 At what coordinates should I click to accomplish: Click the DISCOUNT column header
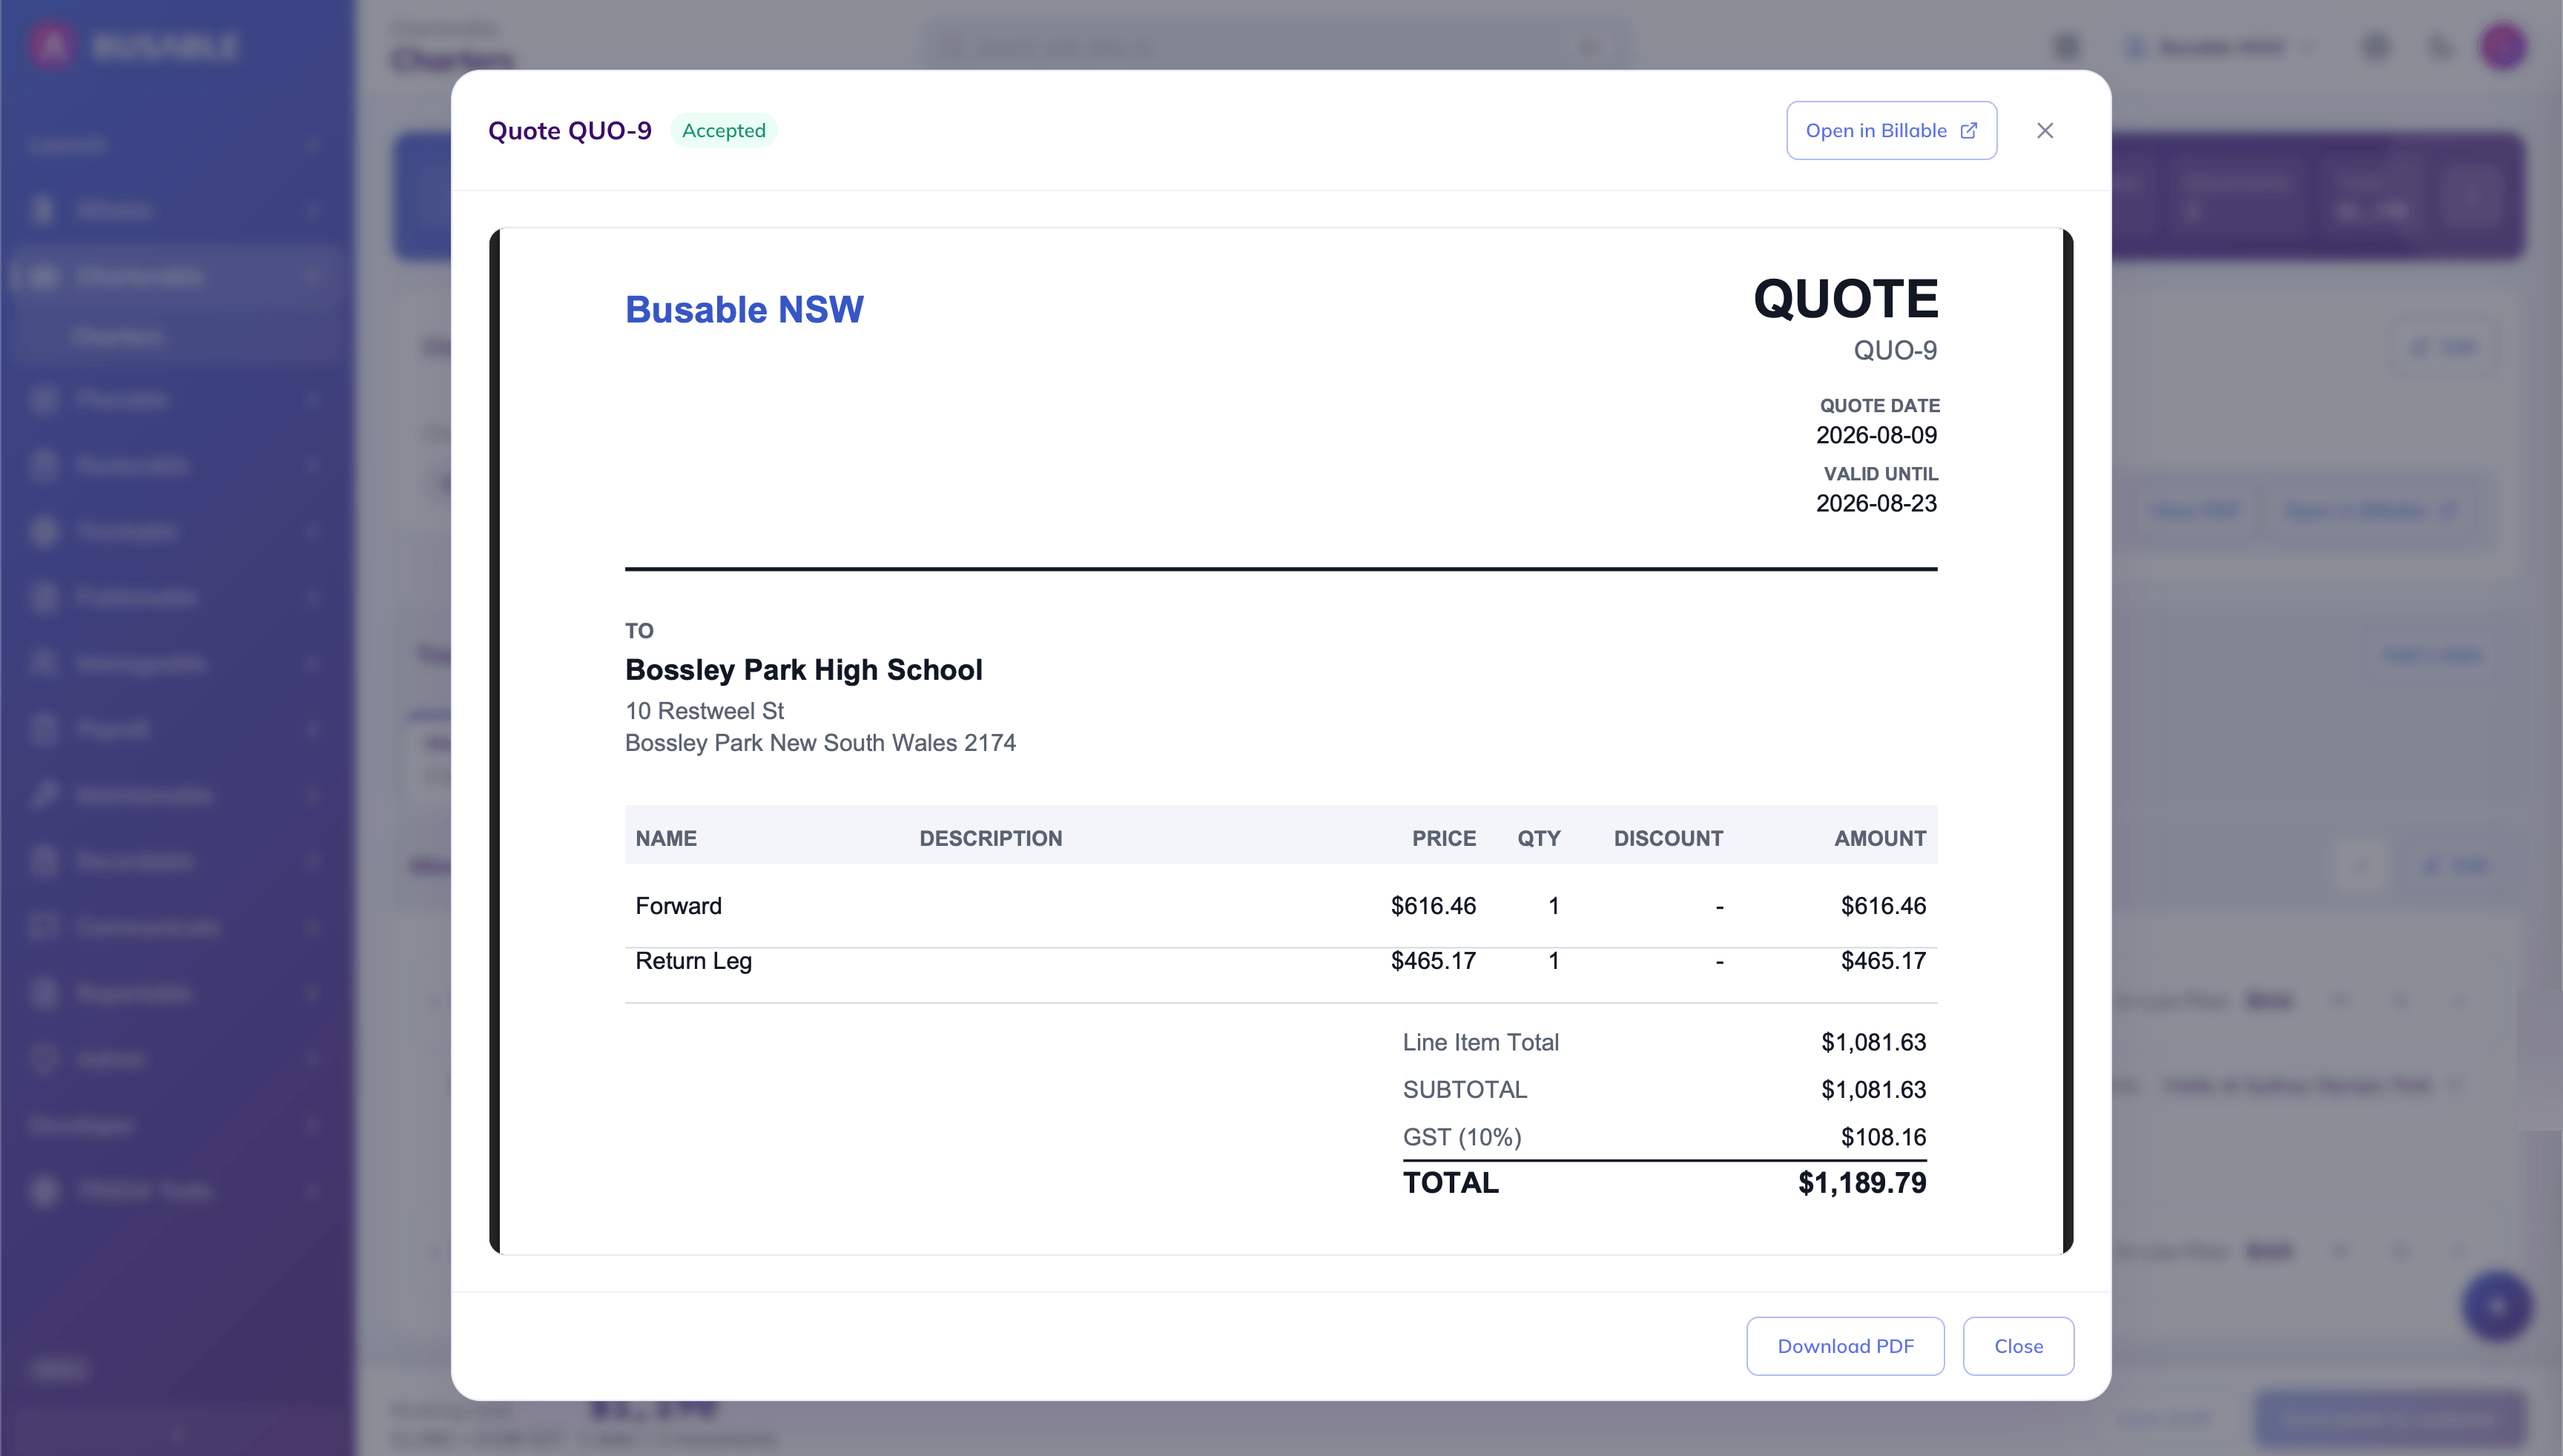point(1668,838)
